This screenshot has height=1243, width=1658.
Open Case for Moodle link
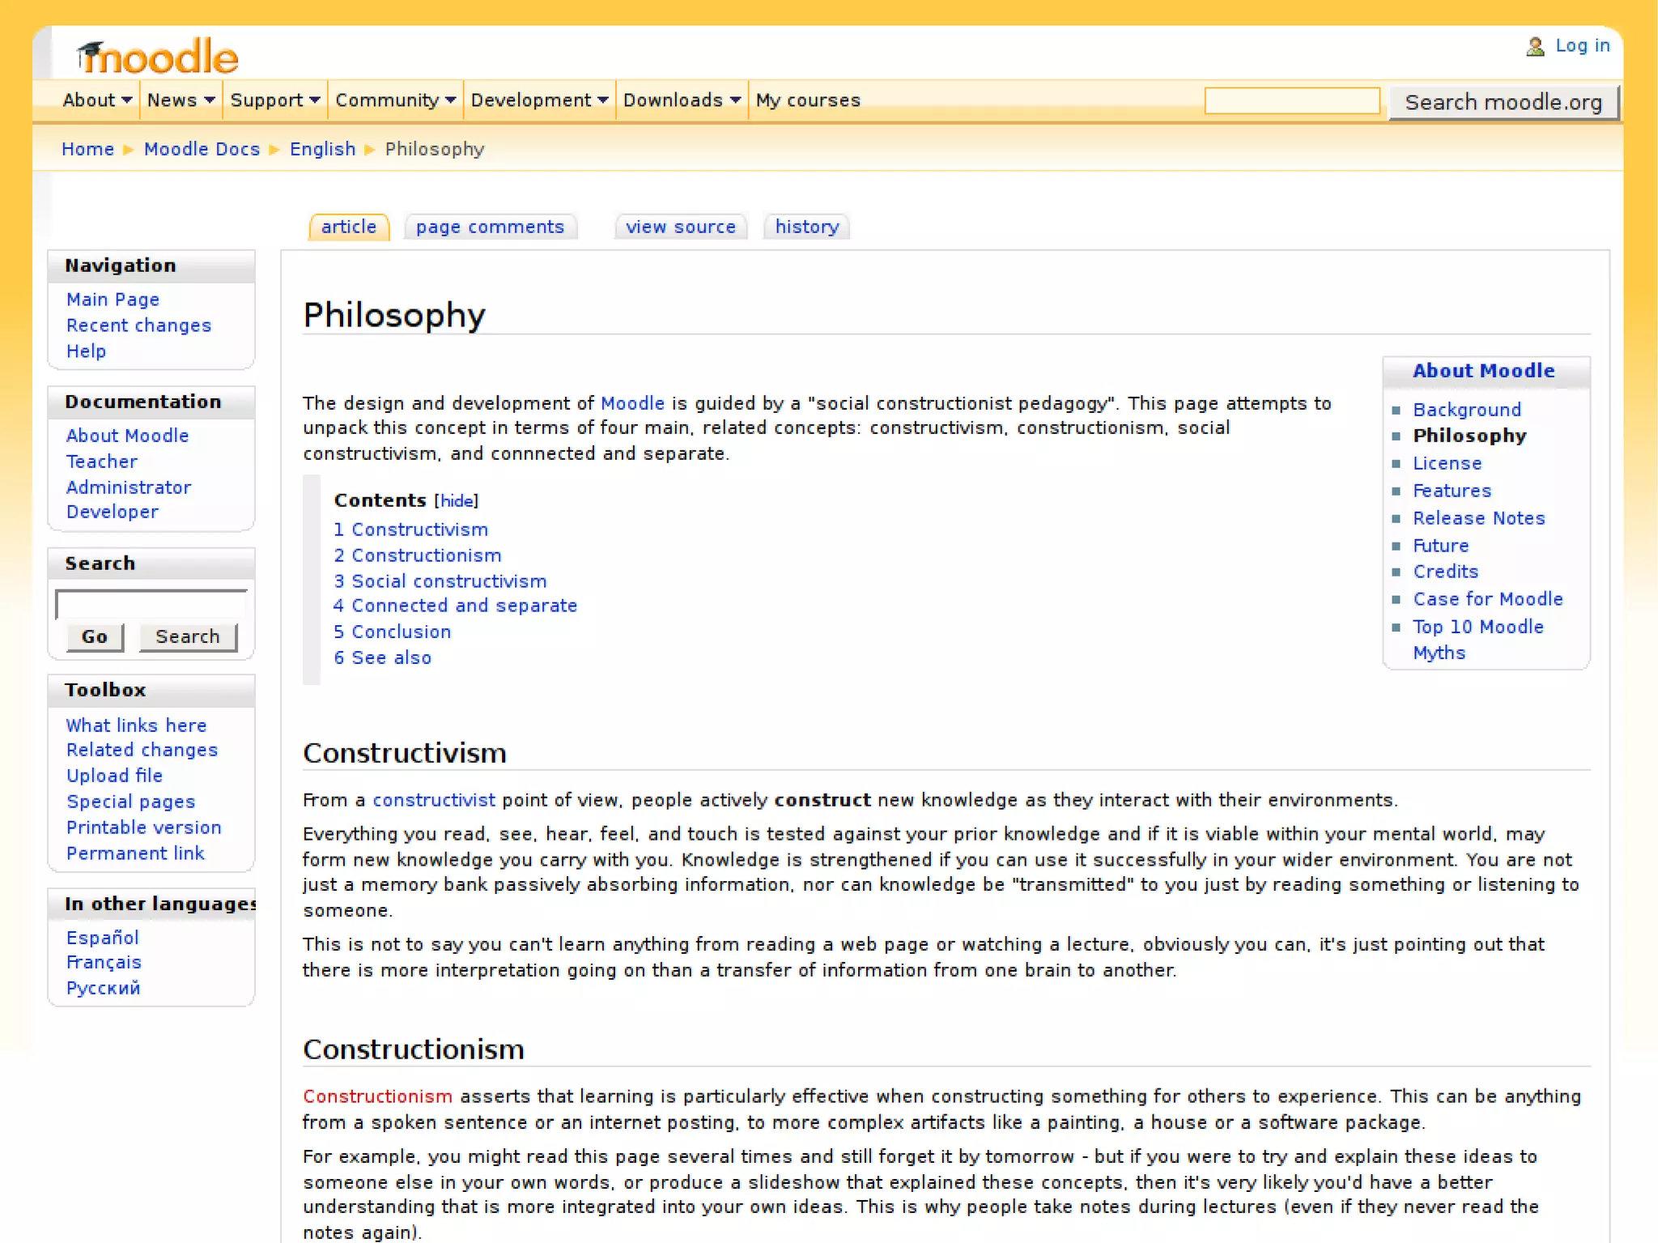[1487, 599]
